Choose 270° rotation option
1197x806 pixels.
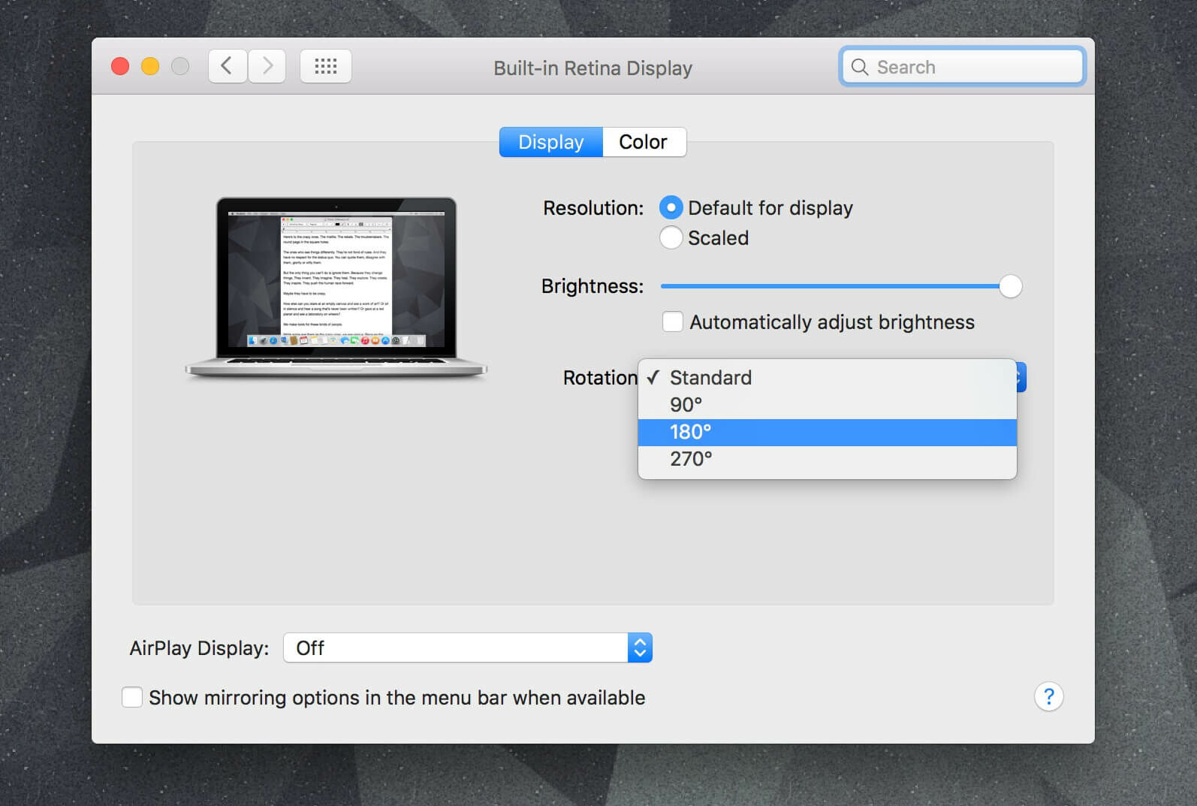(x=828, y=459)
